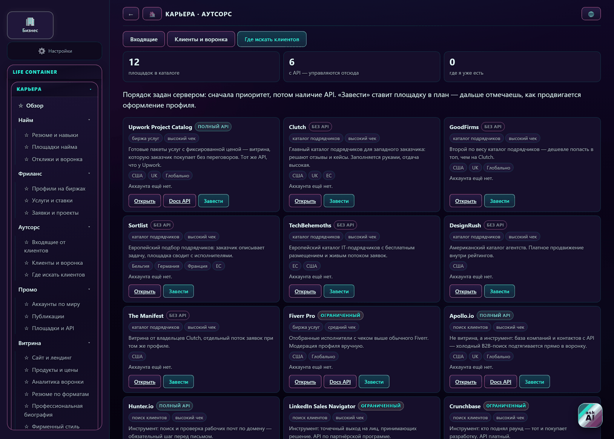Click the Crunchbase card title

coord(465,406)
